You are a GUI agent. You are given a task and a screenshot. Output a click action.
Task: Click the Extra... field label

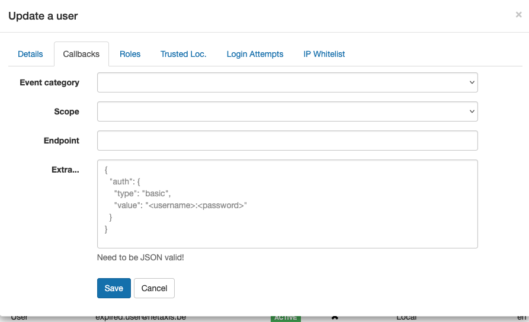click(65, 170)
